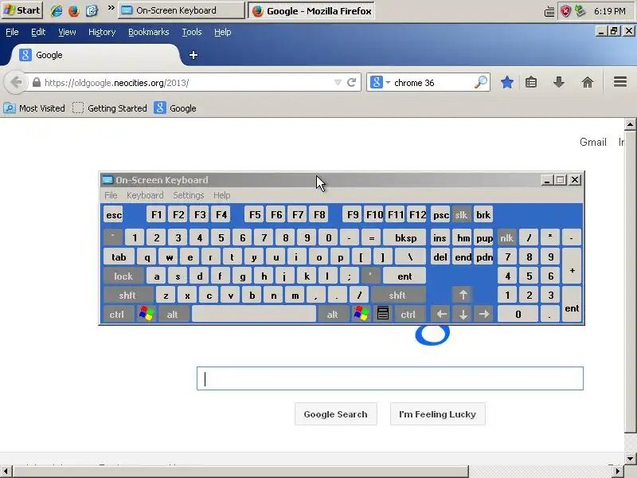Image resolution: width=637 pixels, height=478 pixels.
Task: Expand hidden quick launch items chevron
Action: point(111,8)
